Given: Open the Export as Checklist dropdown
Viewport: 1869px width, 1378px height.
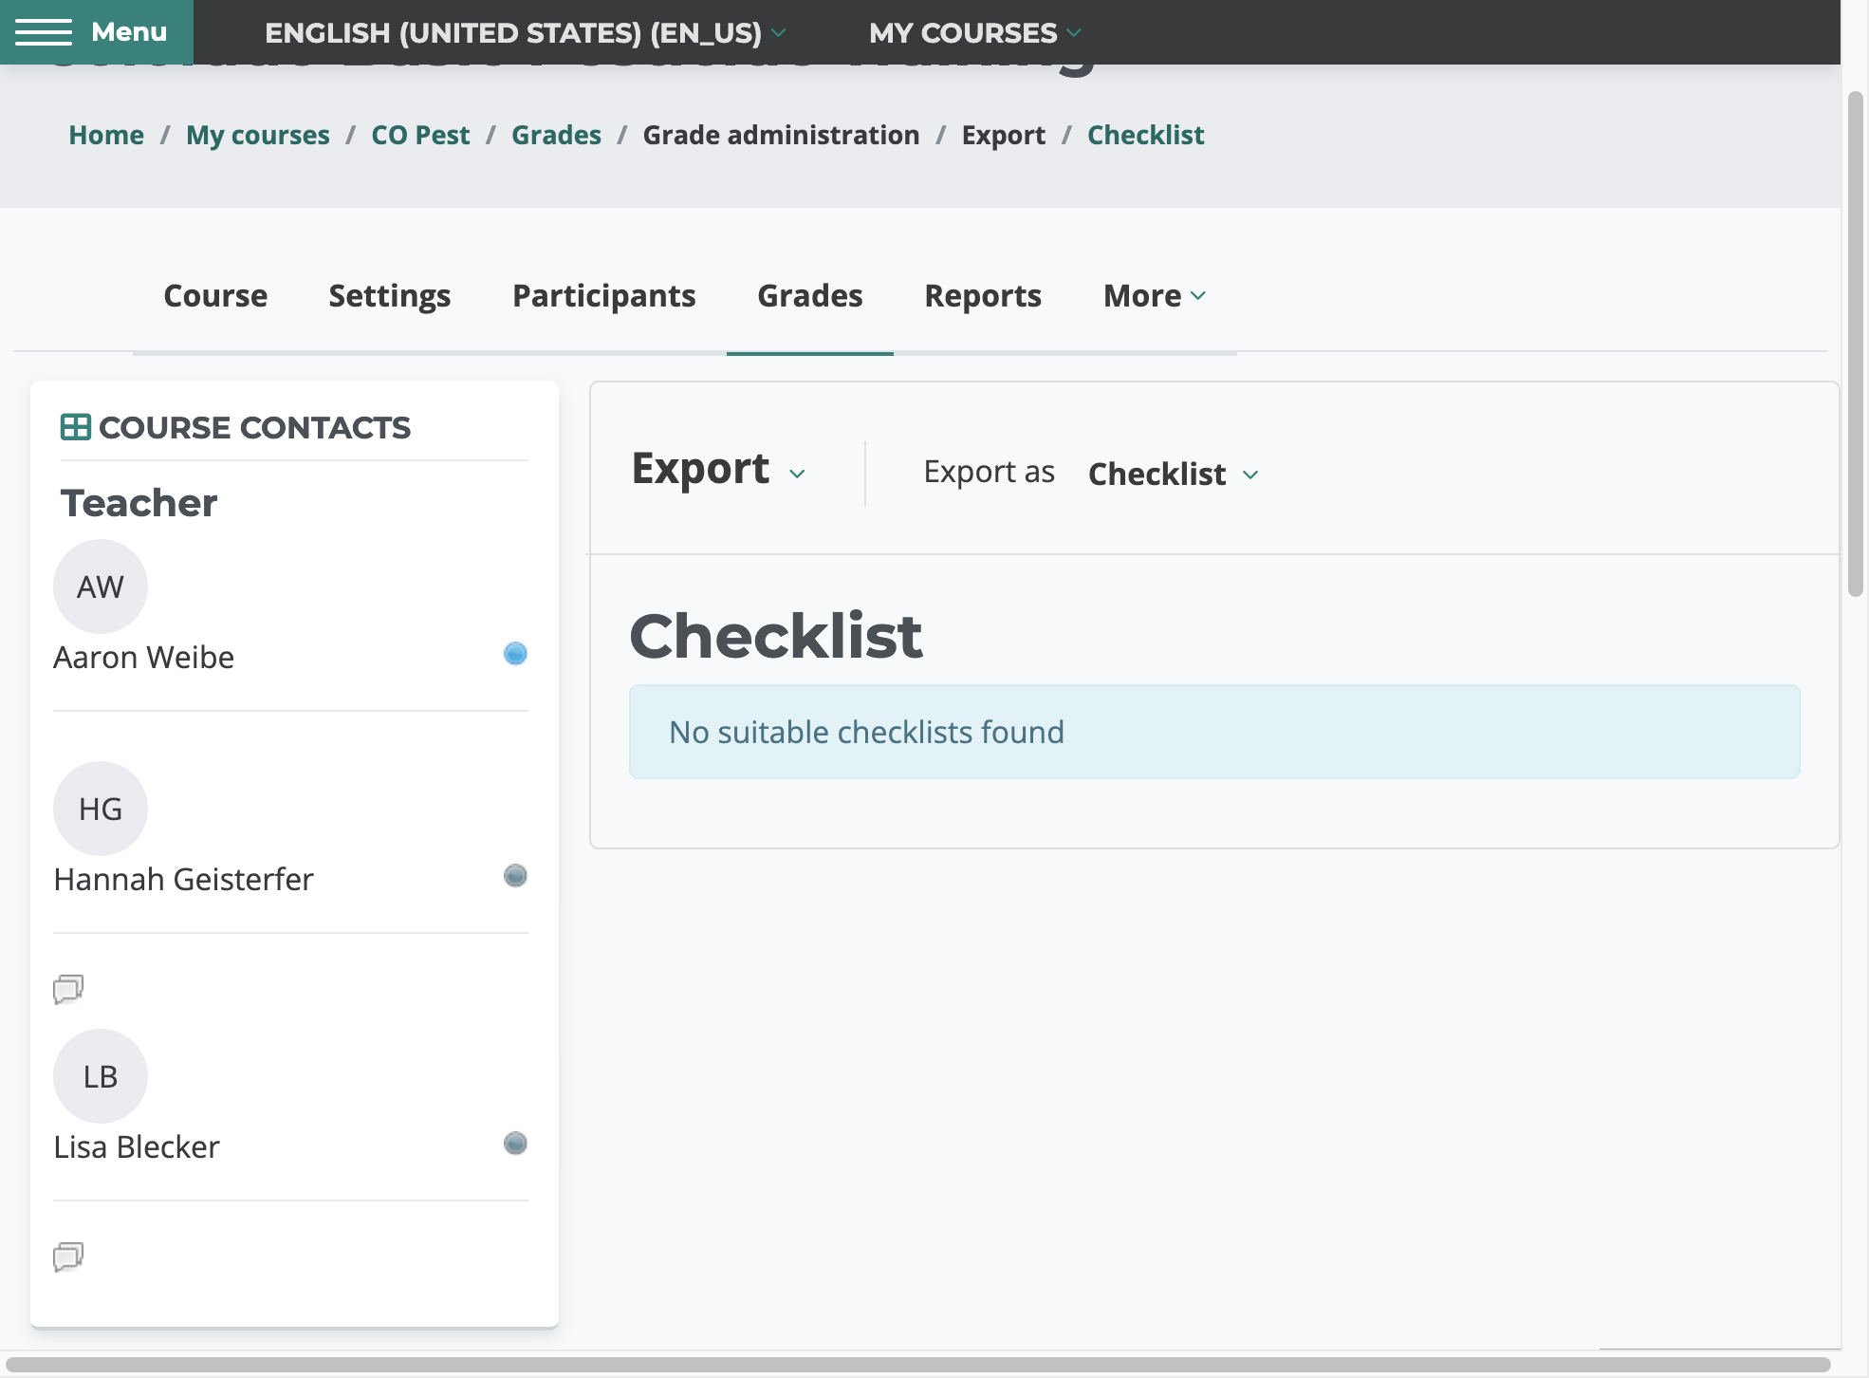Looking at the screenshot, I should click(x=1174, y=474).
